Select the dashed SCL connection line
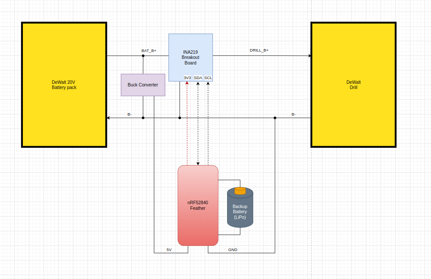 208,123
